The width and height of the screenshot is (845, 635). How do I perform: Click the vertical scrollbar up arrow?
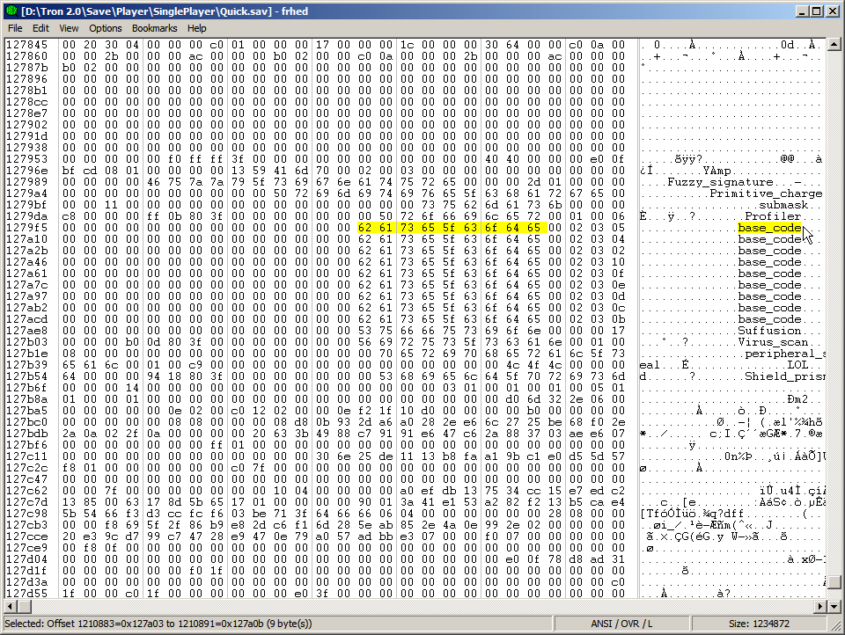coord(834,44)
